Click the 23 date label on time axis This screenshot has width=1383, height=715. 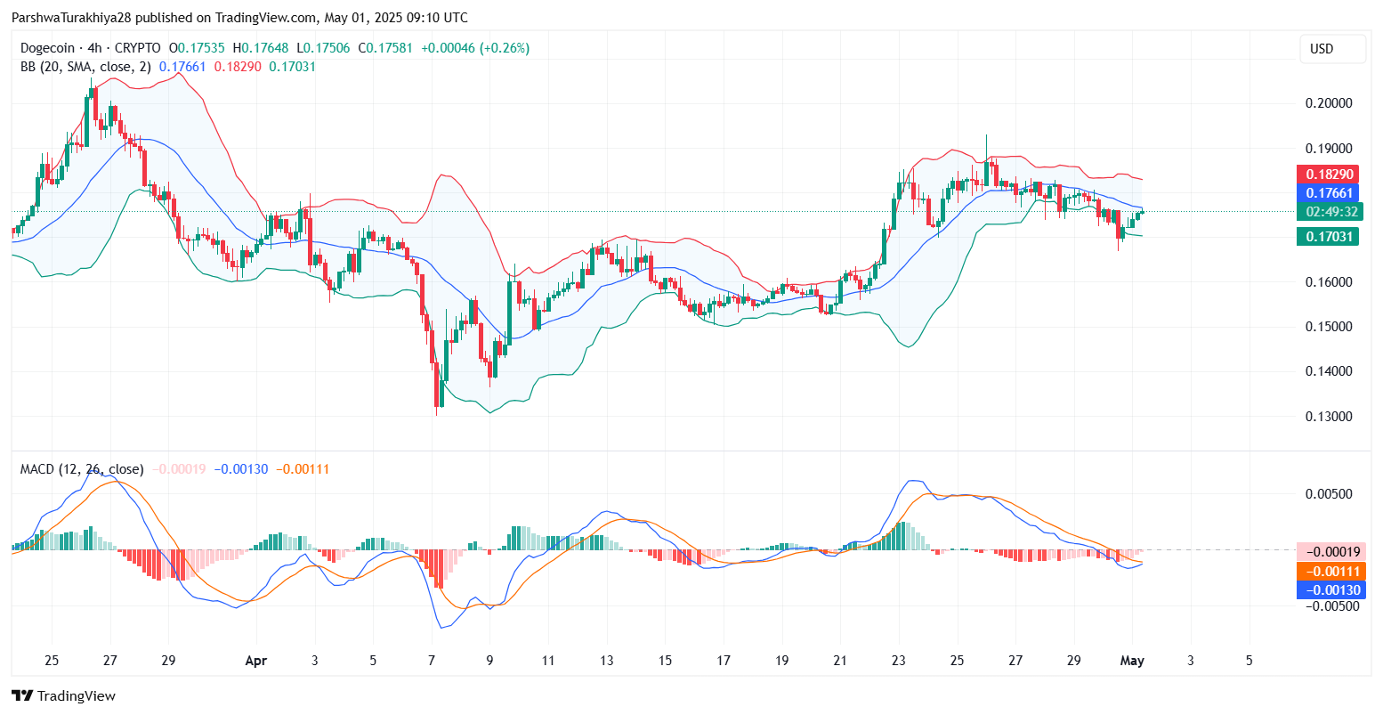click(x=898, y=661)
